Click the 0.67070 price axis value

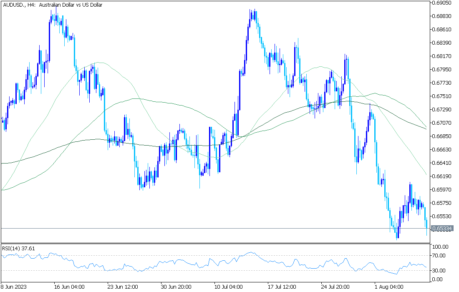click(x=442, y=123)
